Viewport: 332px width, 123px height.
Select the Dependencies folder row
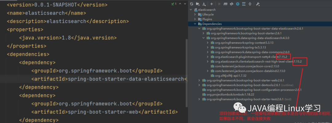(x=260, y=24)
